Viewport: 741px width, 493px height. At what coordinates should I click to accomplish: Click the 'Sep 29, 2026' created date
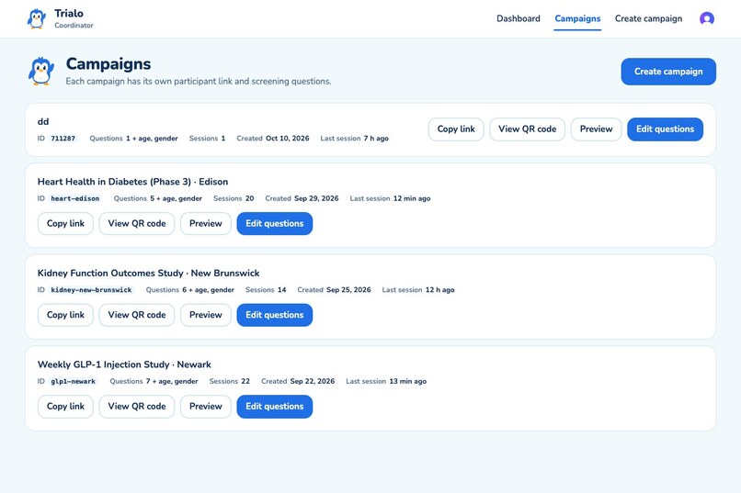[316, 198]
